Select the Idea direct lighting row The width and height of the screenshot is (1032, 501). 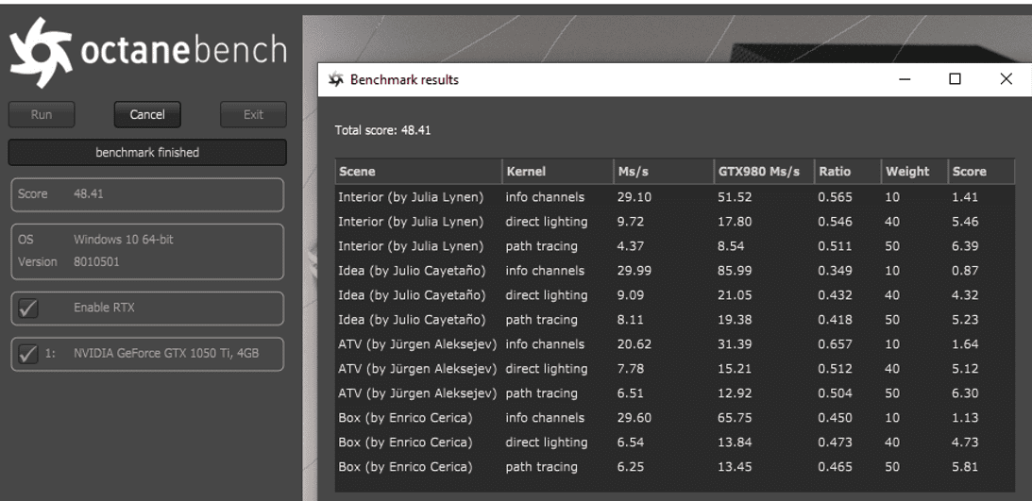[675, 295]
